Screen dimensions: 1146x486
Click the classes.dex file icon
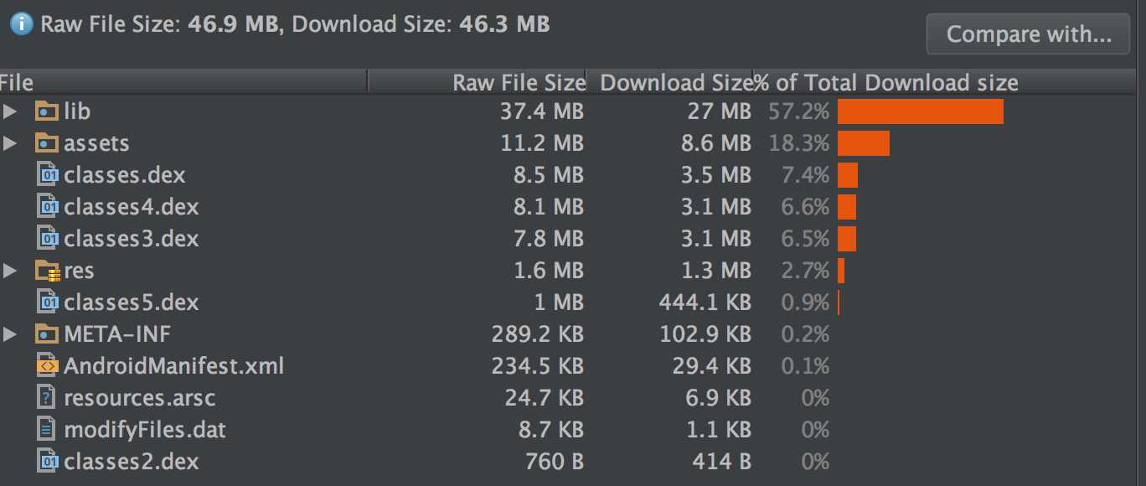(x=49, y=175)
